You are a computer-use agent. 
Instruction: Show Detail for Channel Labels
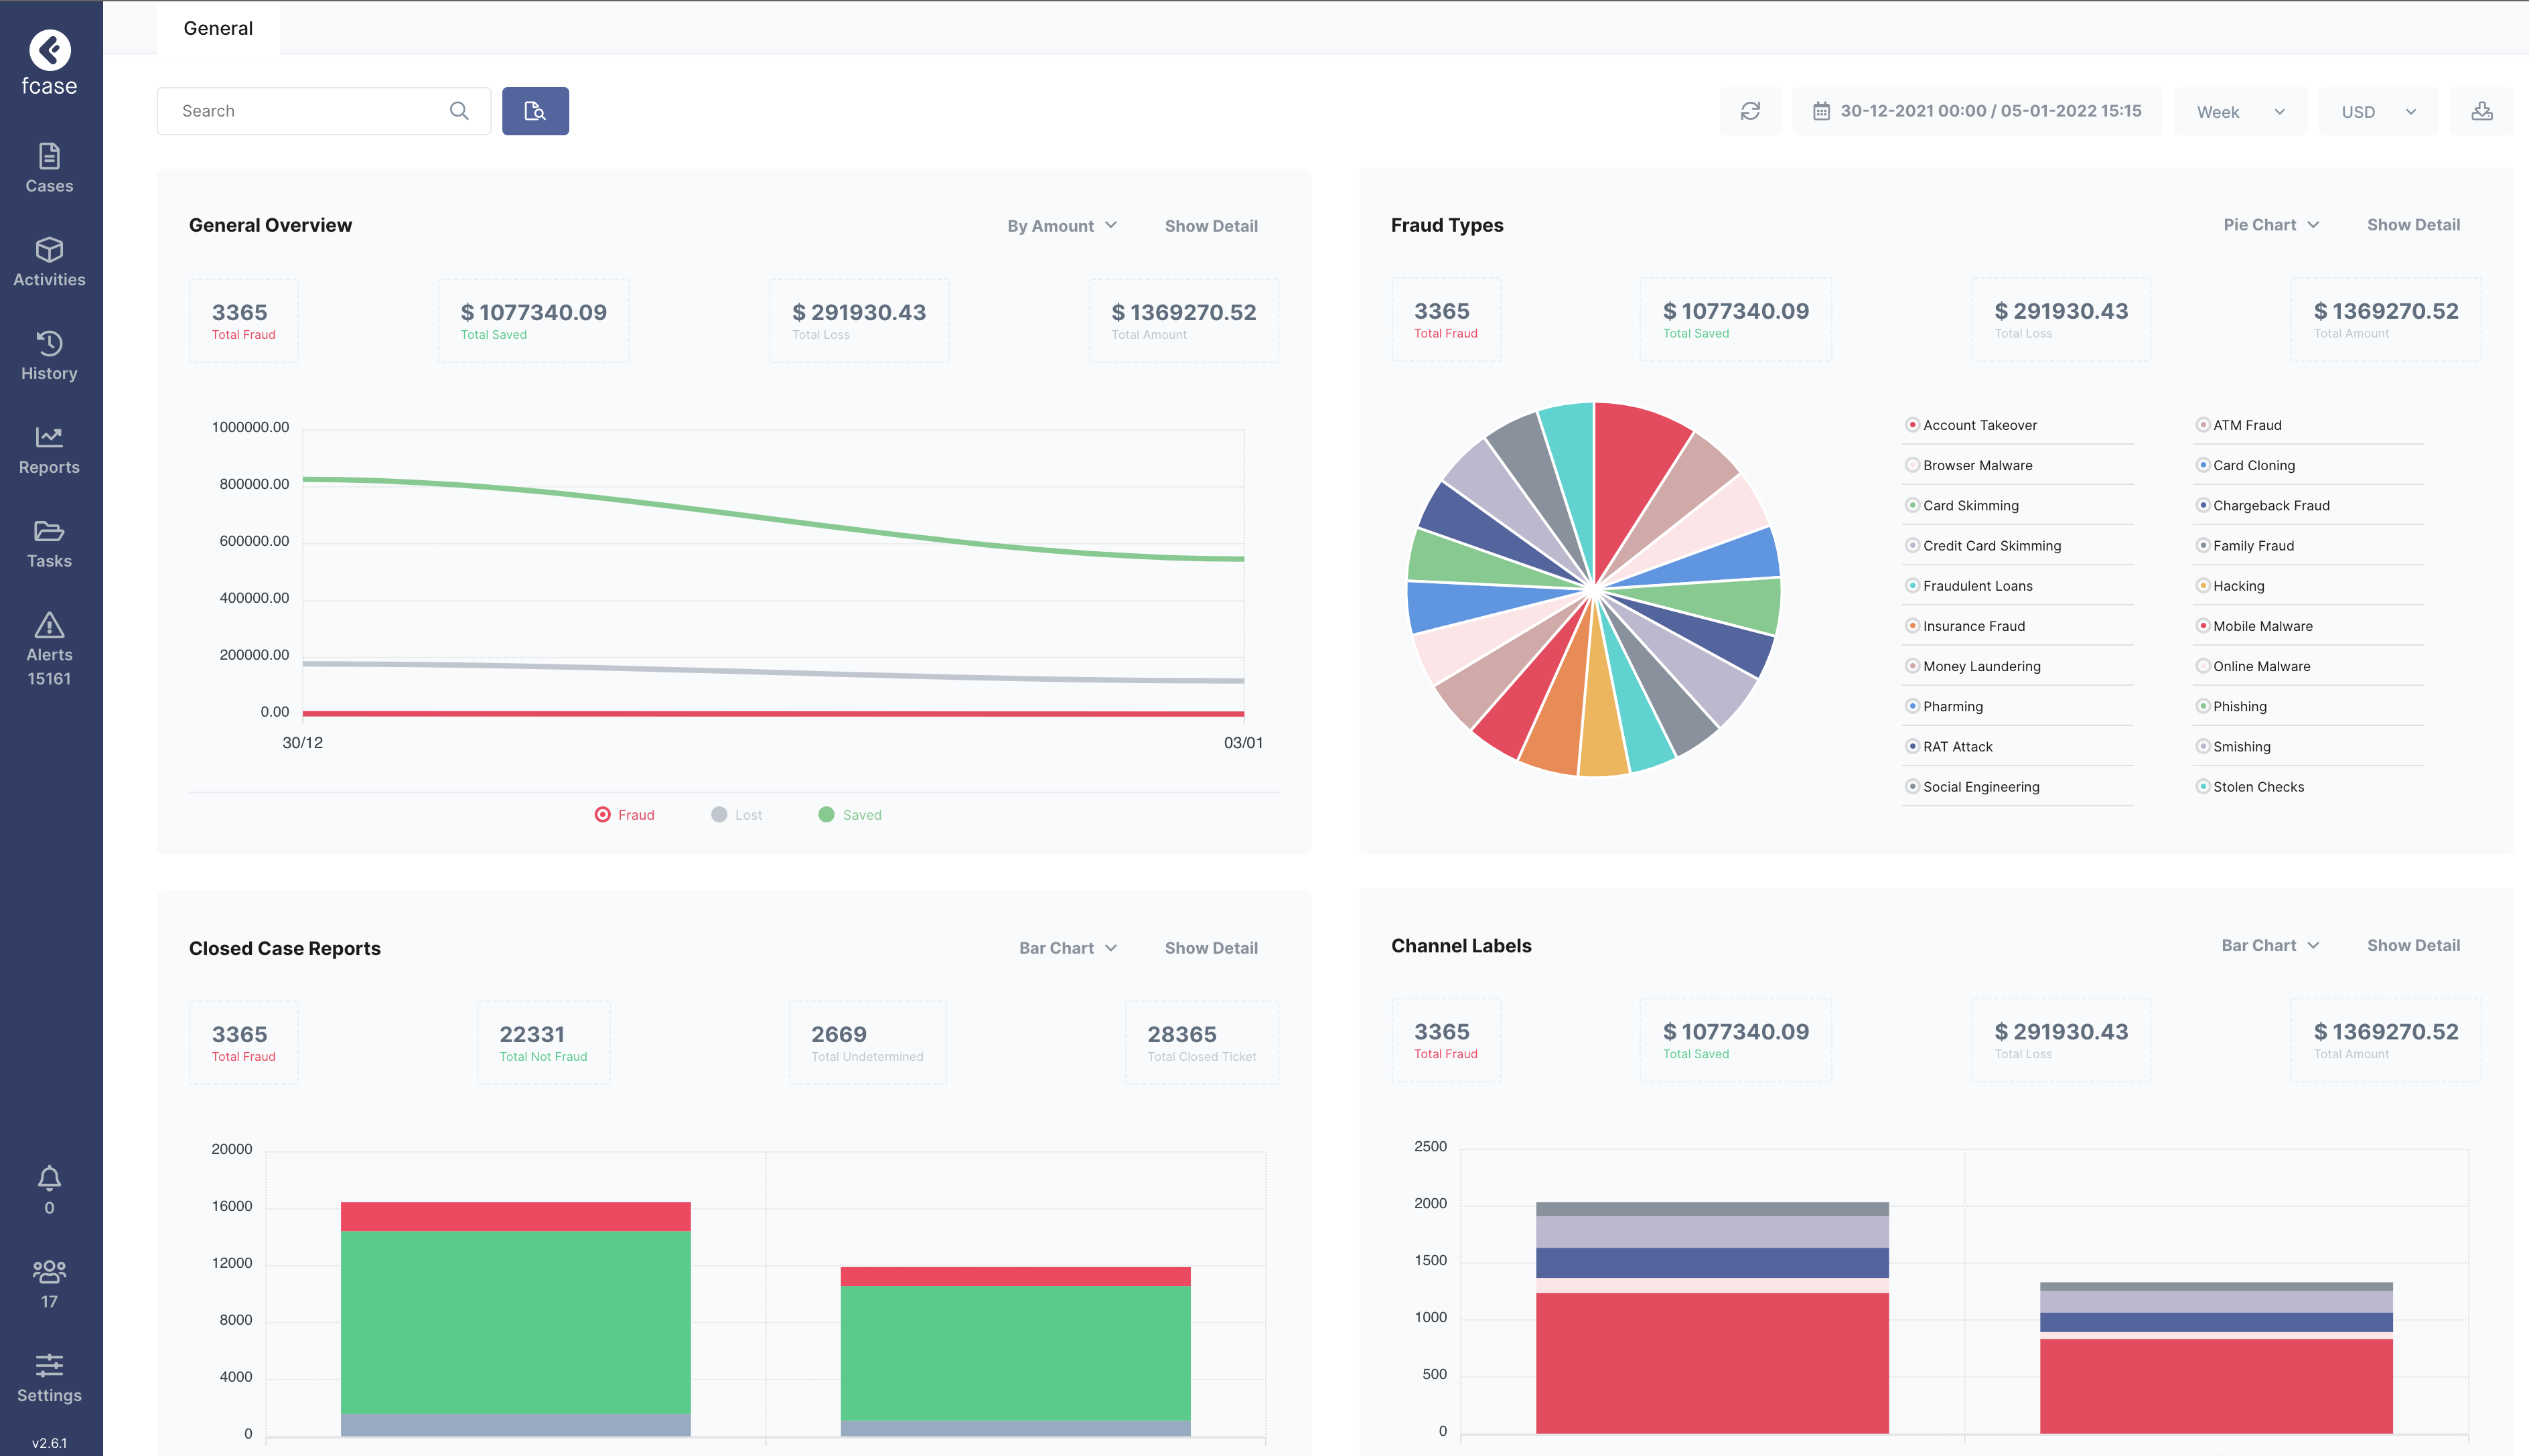(x=2413, y=945)
